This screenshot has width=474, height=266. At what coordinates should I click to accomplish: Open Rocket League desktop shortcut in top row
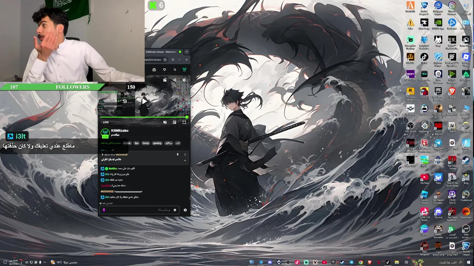[424, 7]
